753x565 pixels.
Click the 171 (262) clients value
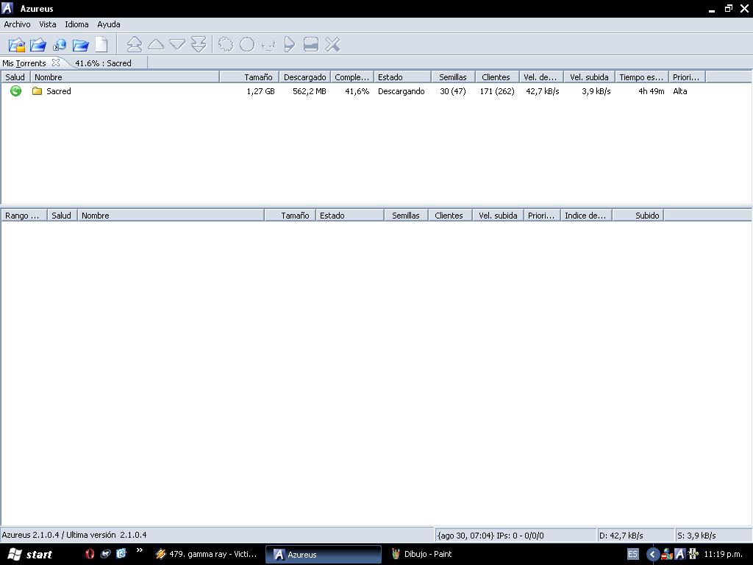click(497, 90)
